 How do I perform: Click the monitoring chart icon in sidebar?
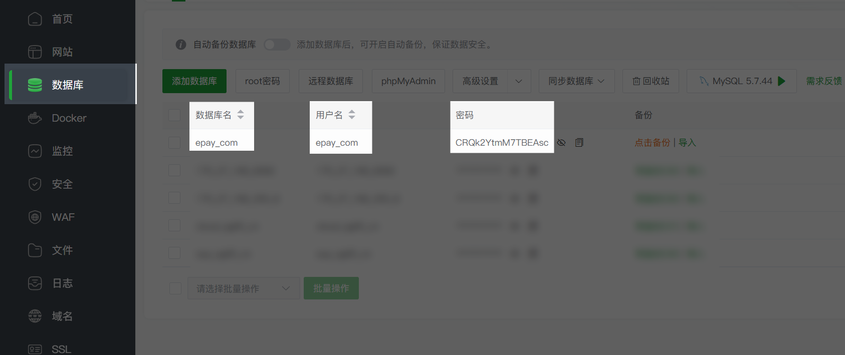pos(35,151)
